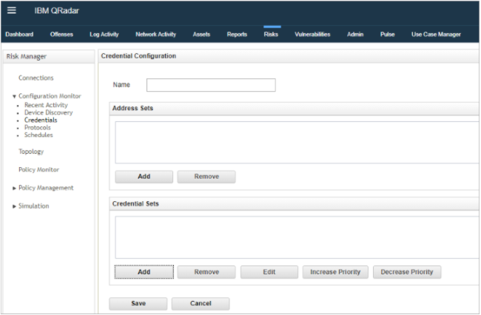Open the hamburger navigation menu

coord(11,11)
